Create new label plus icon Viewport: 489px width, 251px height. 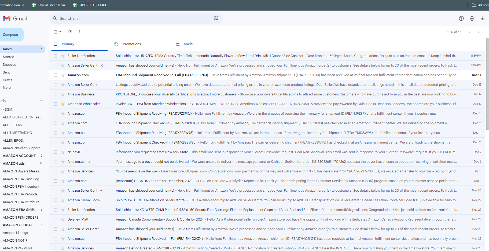(x=41, y=101)
